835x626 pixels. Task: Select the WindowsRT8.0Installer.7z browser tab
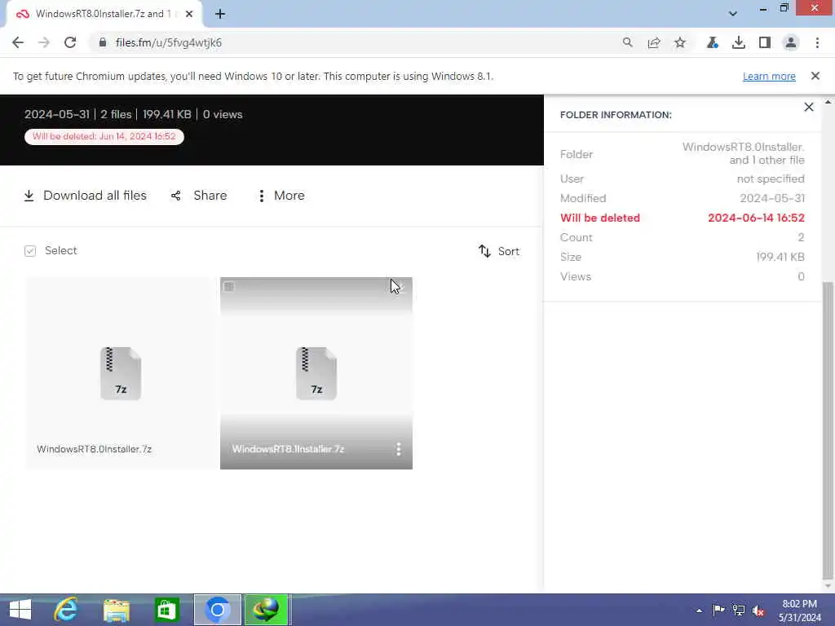(104, 14)
